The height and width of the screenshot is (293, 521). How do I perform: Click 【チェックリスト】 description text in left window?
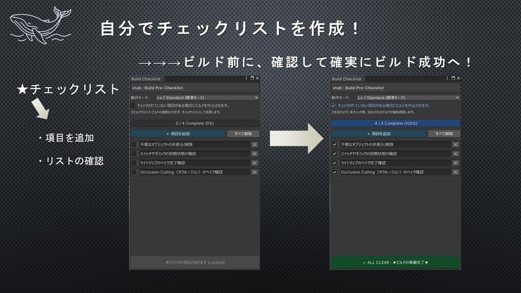[x=176, y=112]
